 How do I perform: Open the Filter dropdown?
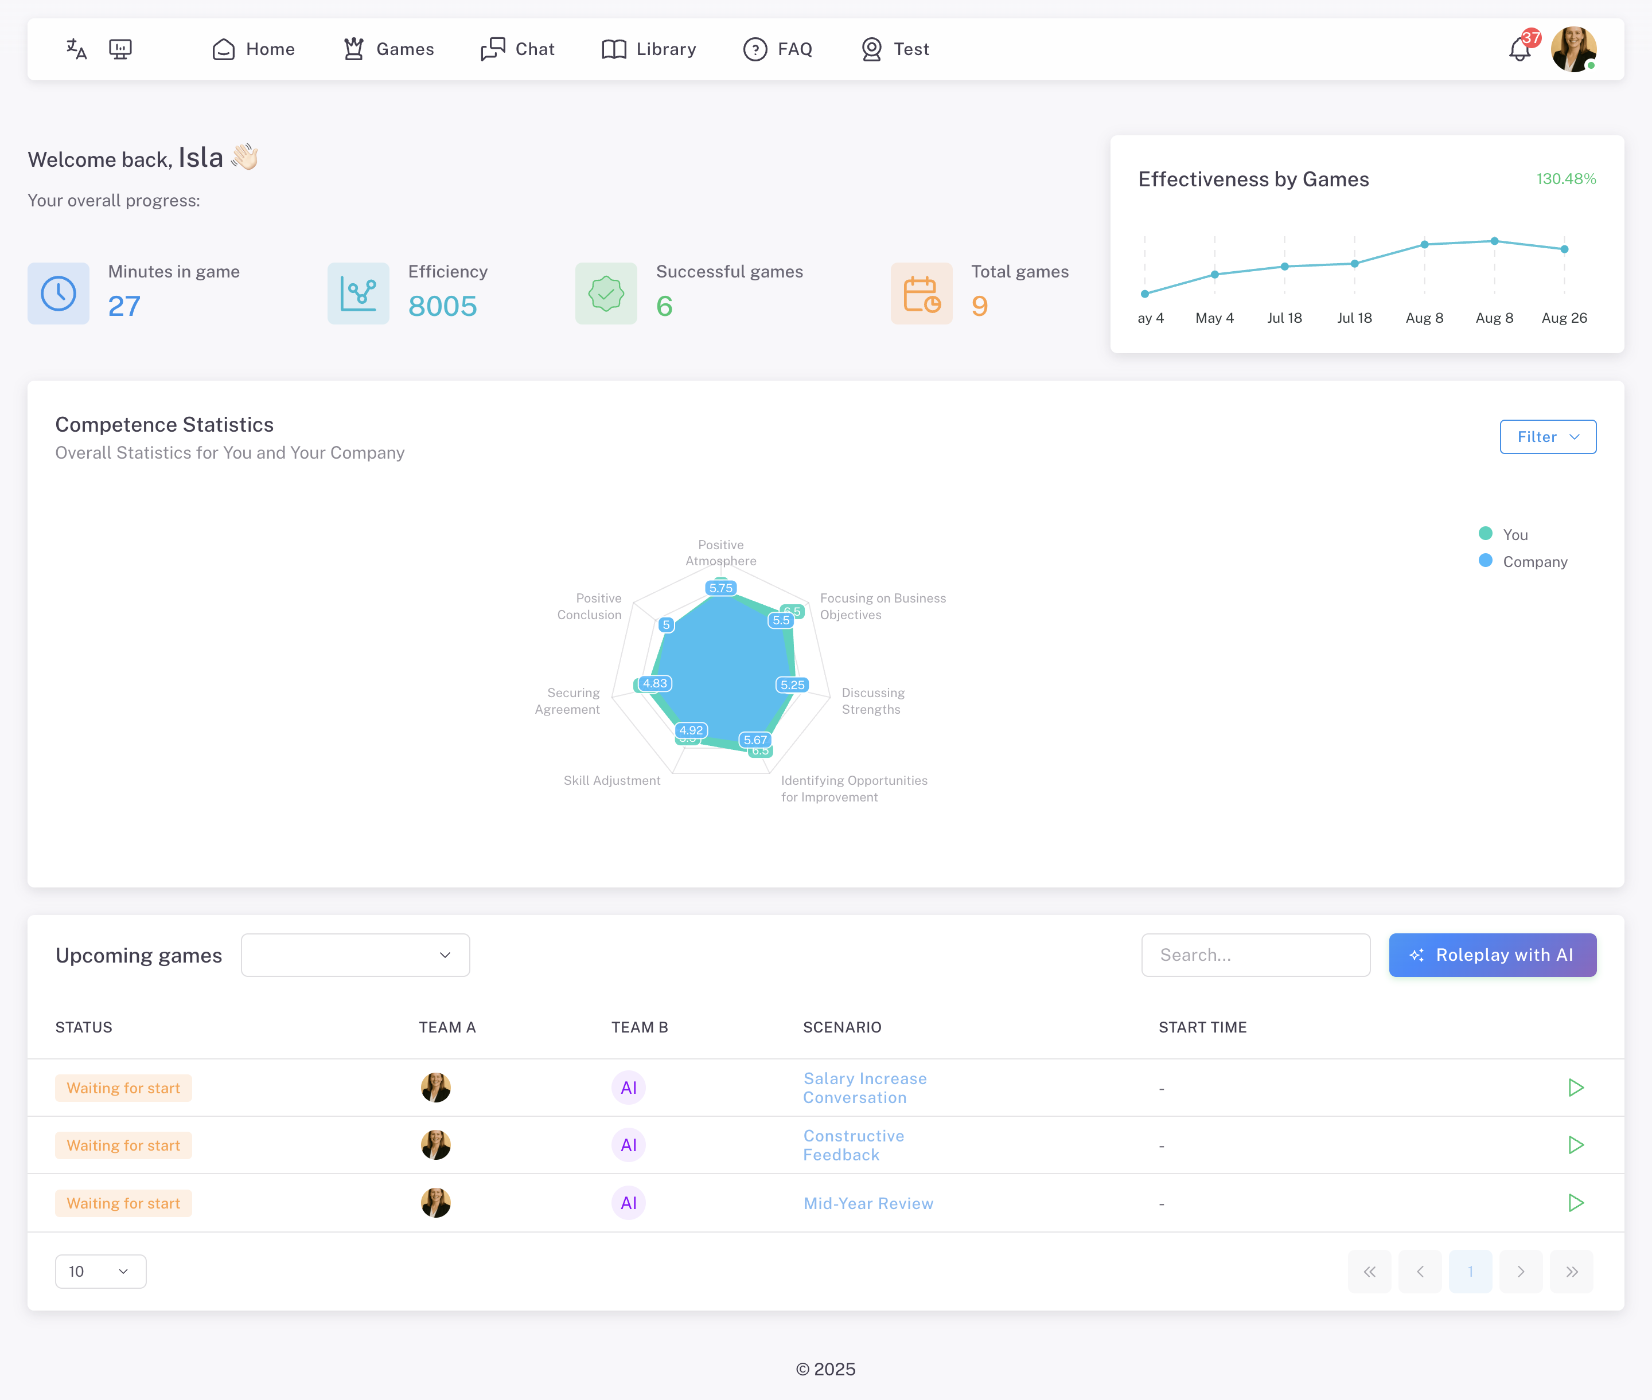[x=1547, y=436]
